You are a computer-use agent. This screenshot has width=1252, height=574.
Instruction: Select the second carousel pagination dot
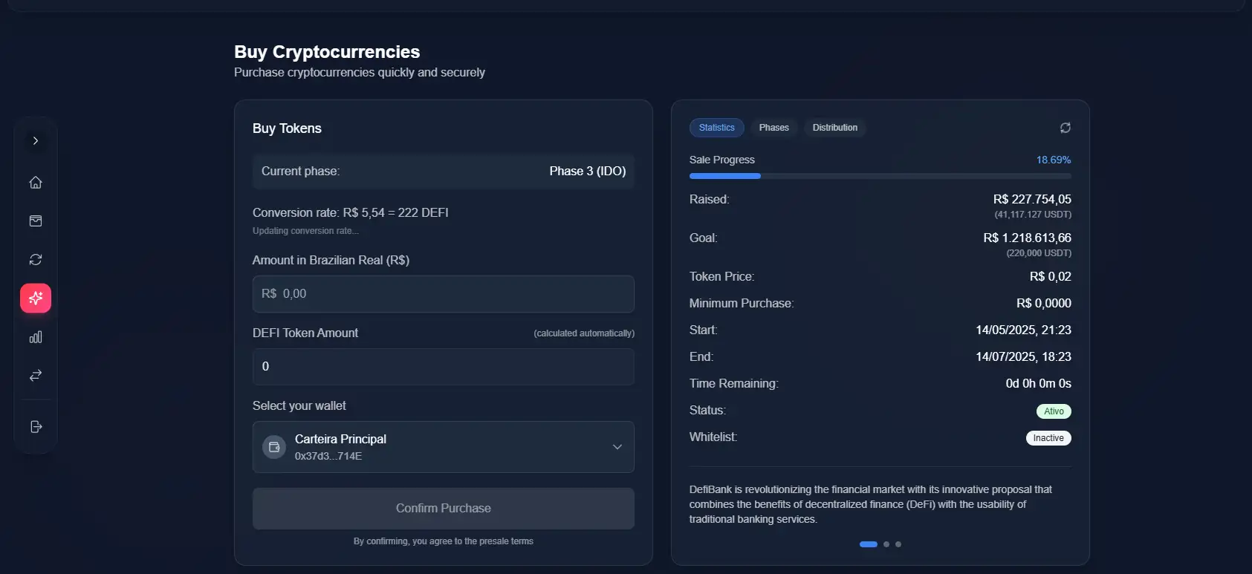[886, 544]
